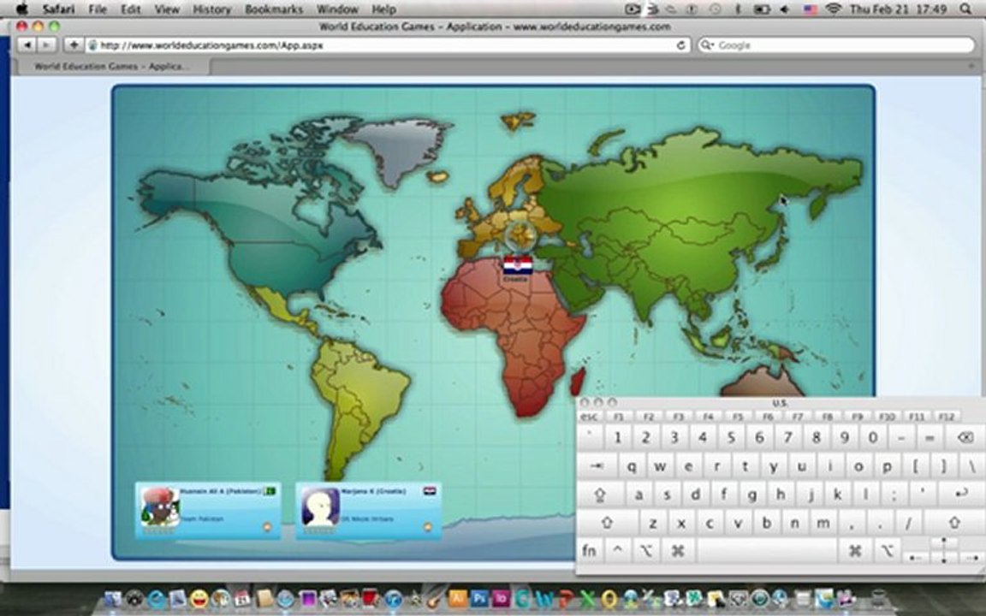The image size is (986, 616).
Task: Click the orange badge on Marijana's card
Action: coord(428,527)
